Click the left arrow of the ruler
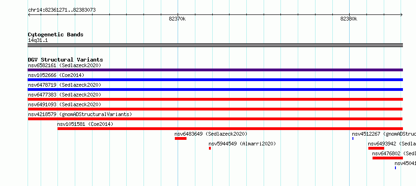Screen dimensions: 416x186 coord(29,15)
